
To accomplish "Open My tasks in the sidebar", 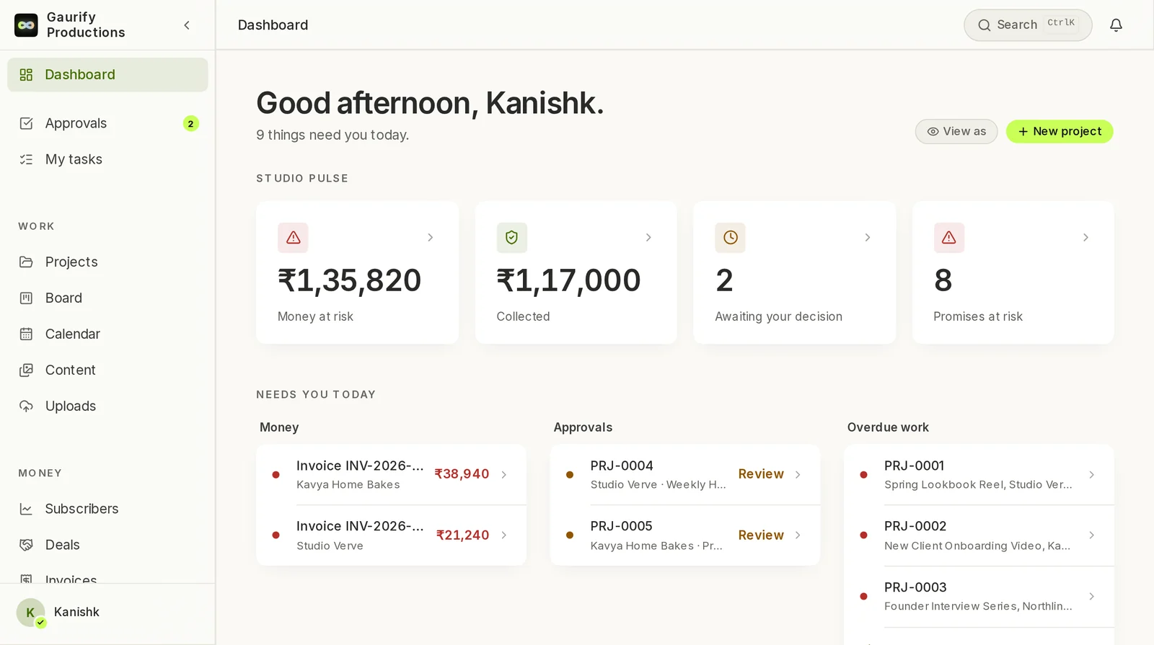I will 107,159.
